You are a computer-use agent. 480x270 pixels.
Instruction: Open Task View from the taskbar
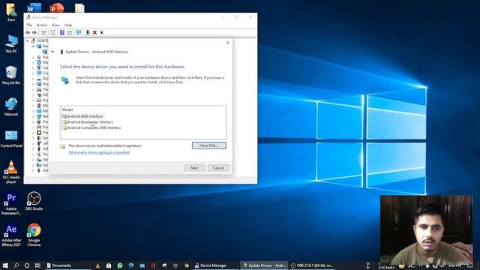coord(37,265)
